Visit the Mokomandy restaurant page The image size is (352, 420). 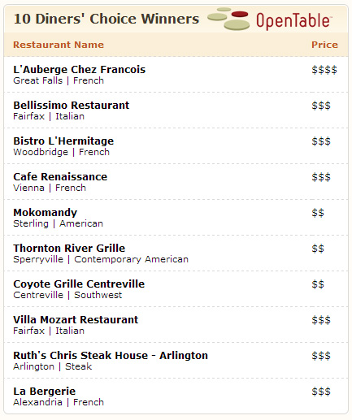coord(46,213)
